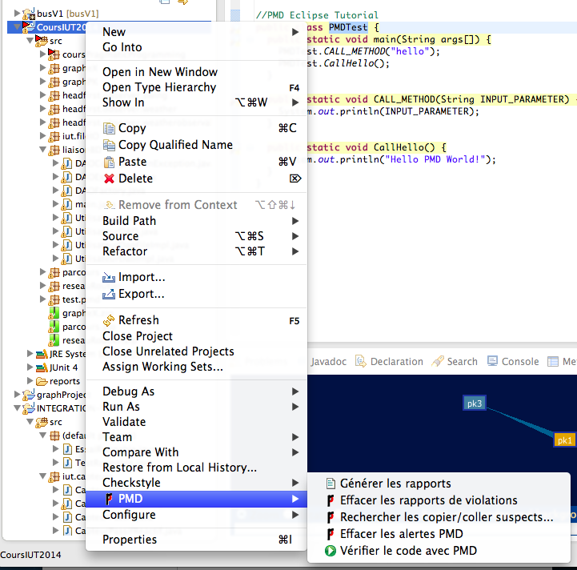
Task: Click the pk3 node in graph
Action: pos(475,403)
